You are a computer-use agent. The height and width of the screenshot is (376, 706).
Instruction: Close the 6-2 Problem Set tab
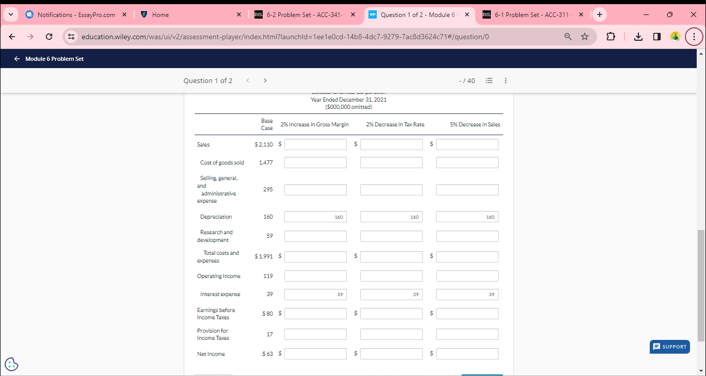352,14
